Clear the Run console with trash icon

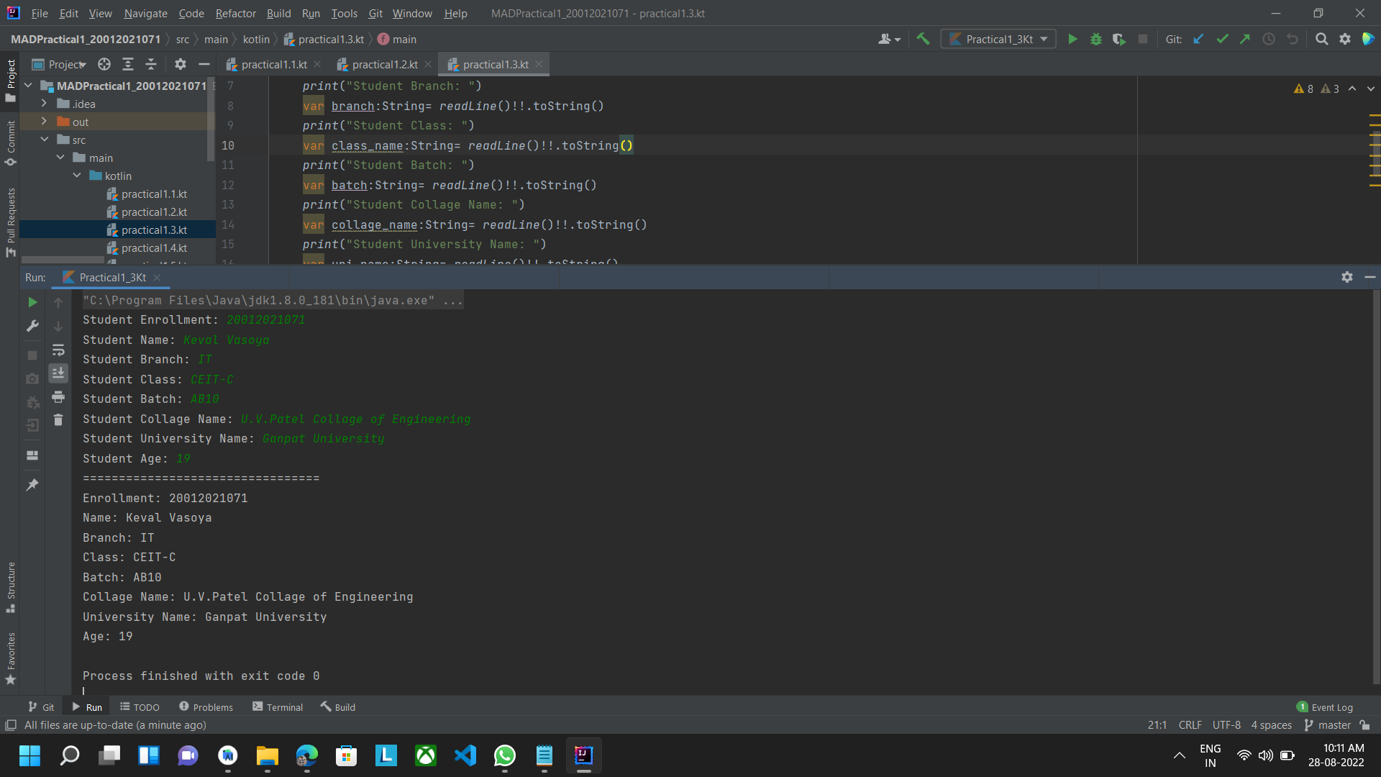coord(58,419)
